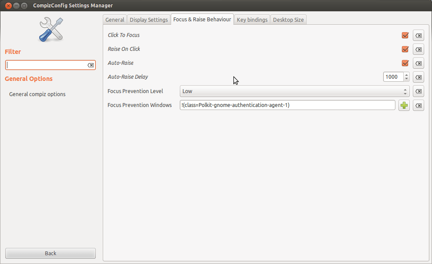Disable the Auto-Raise checkbox
Screen dimensions: 432x264
point(405,63)
